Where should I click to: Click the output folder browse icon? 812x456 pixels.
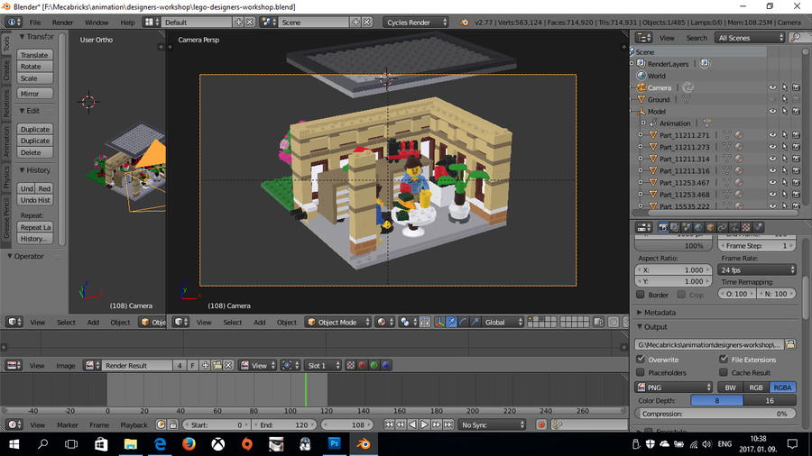click(790, 344)
